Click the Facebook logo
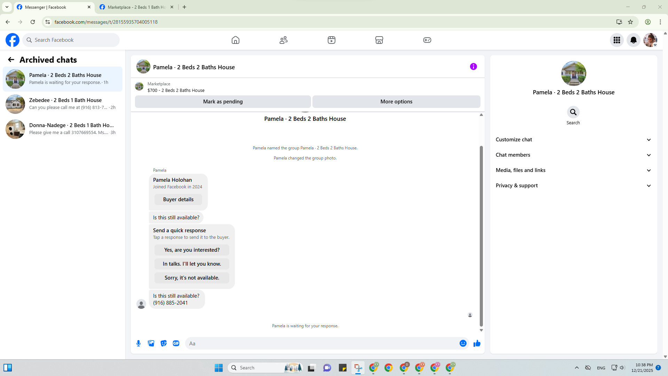This screenshot has width=668, height=376. click(13, 40)
